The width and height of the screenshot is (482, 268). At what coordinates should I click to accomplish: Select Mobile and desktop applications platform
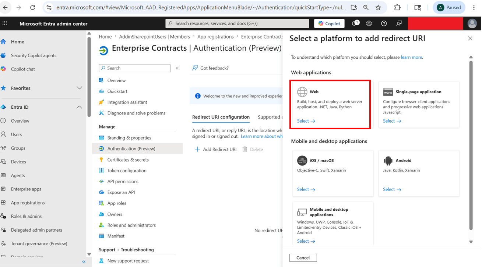tap(333, 223)
